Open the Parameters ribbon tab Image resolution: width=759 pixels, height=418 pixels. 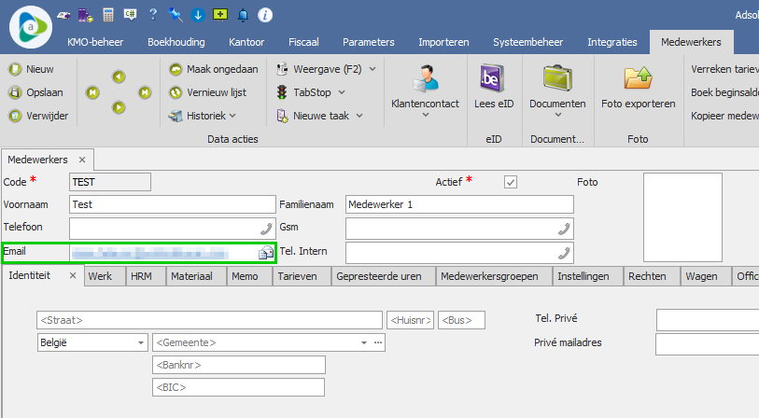click(369, 42)
